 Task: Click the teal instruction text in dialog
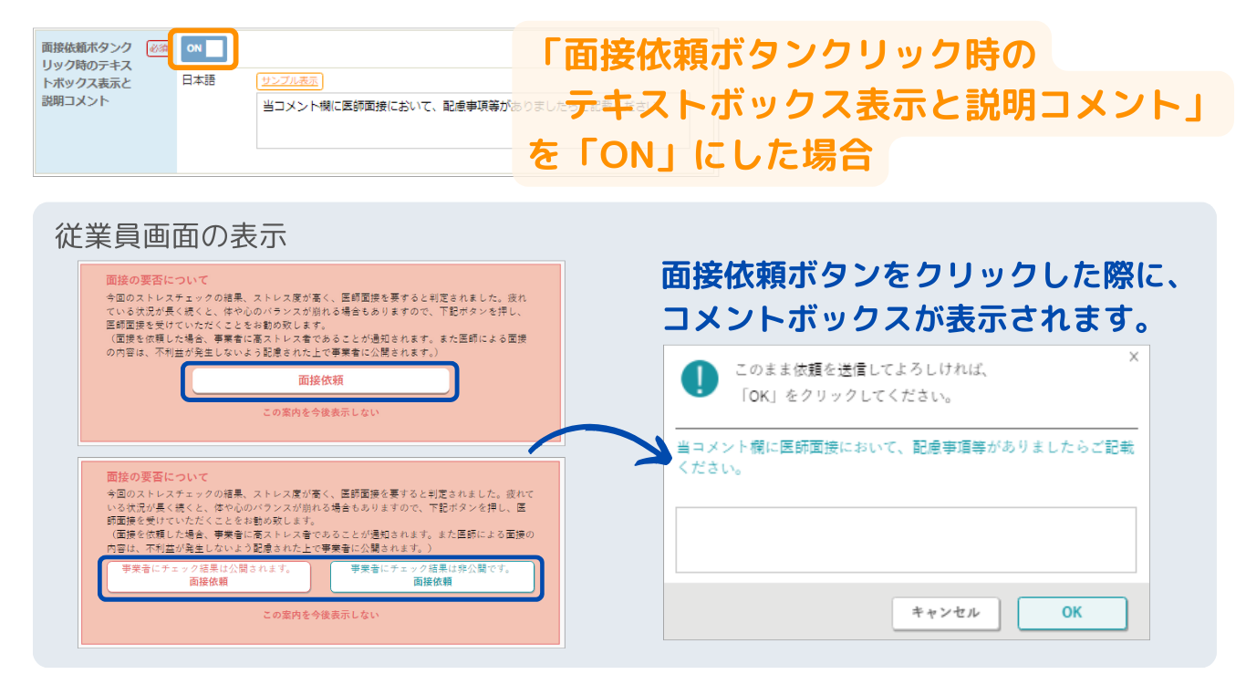[x=905, y=458]
